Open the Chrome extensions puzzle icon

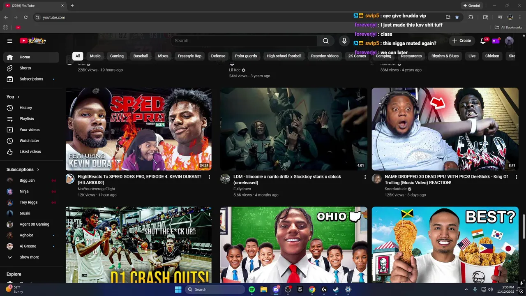tap(471, 17)
